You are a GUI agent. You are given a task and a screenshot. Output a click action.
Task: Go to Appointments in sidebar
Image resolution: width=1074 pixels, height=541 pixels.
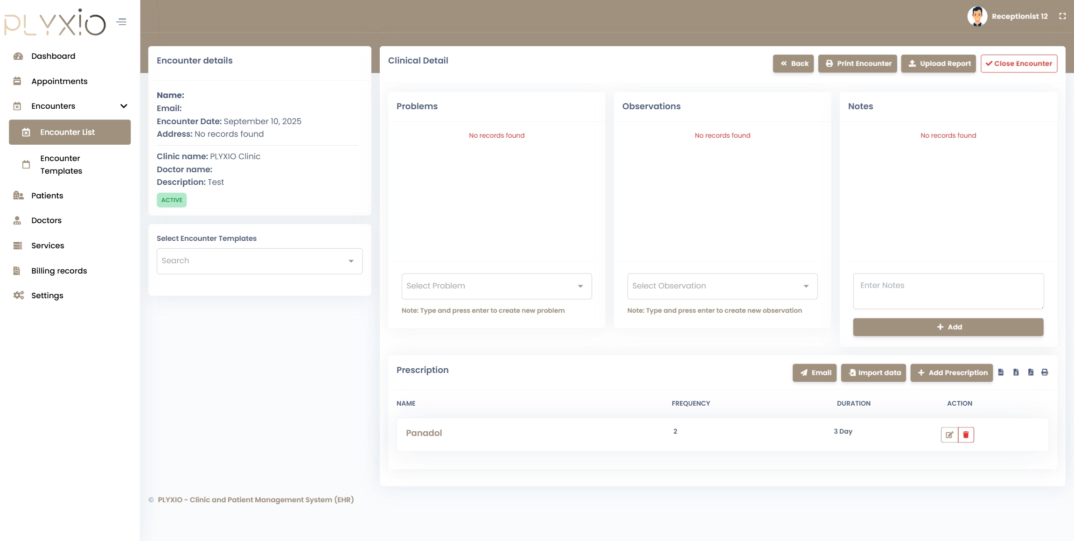(59, 81)
